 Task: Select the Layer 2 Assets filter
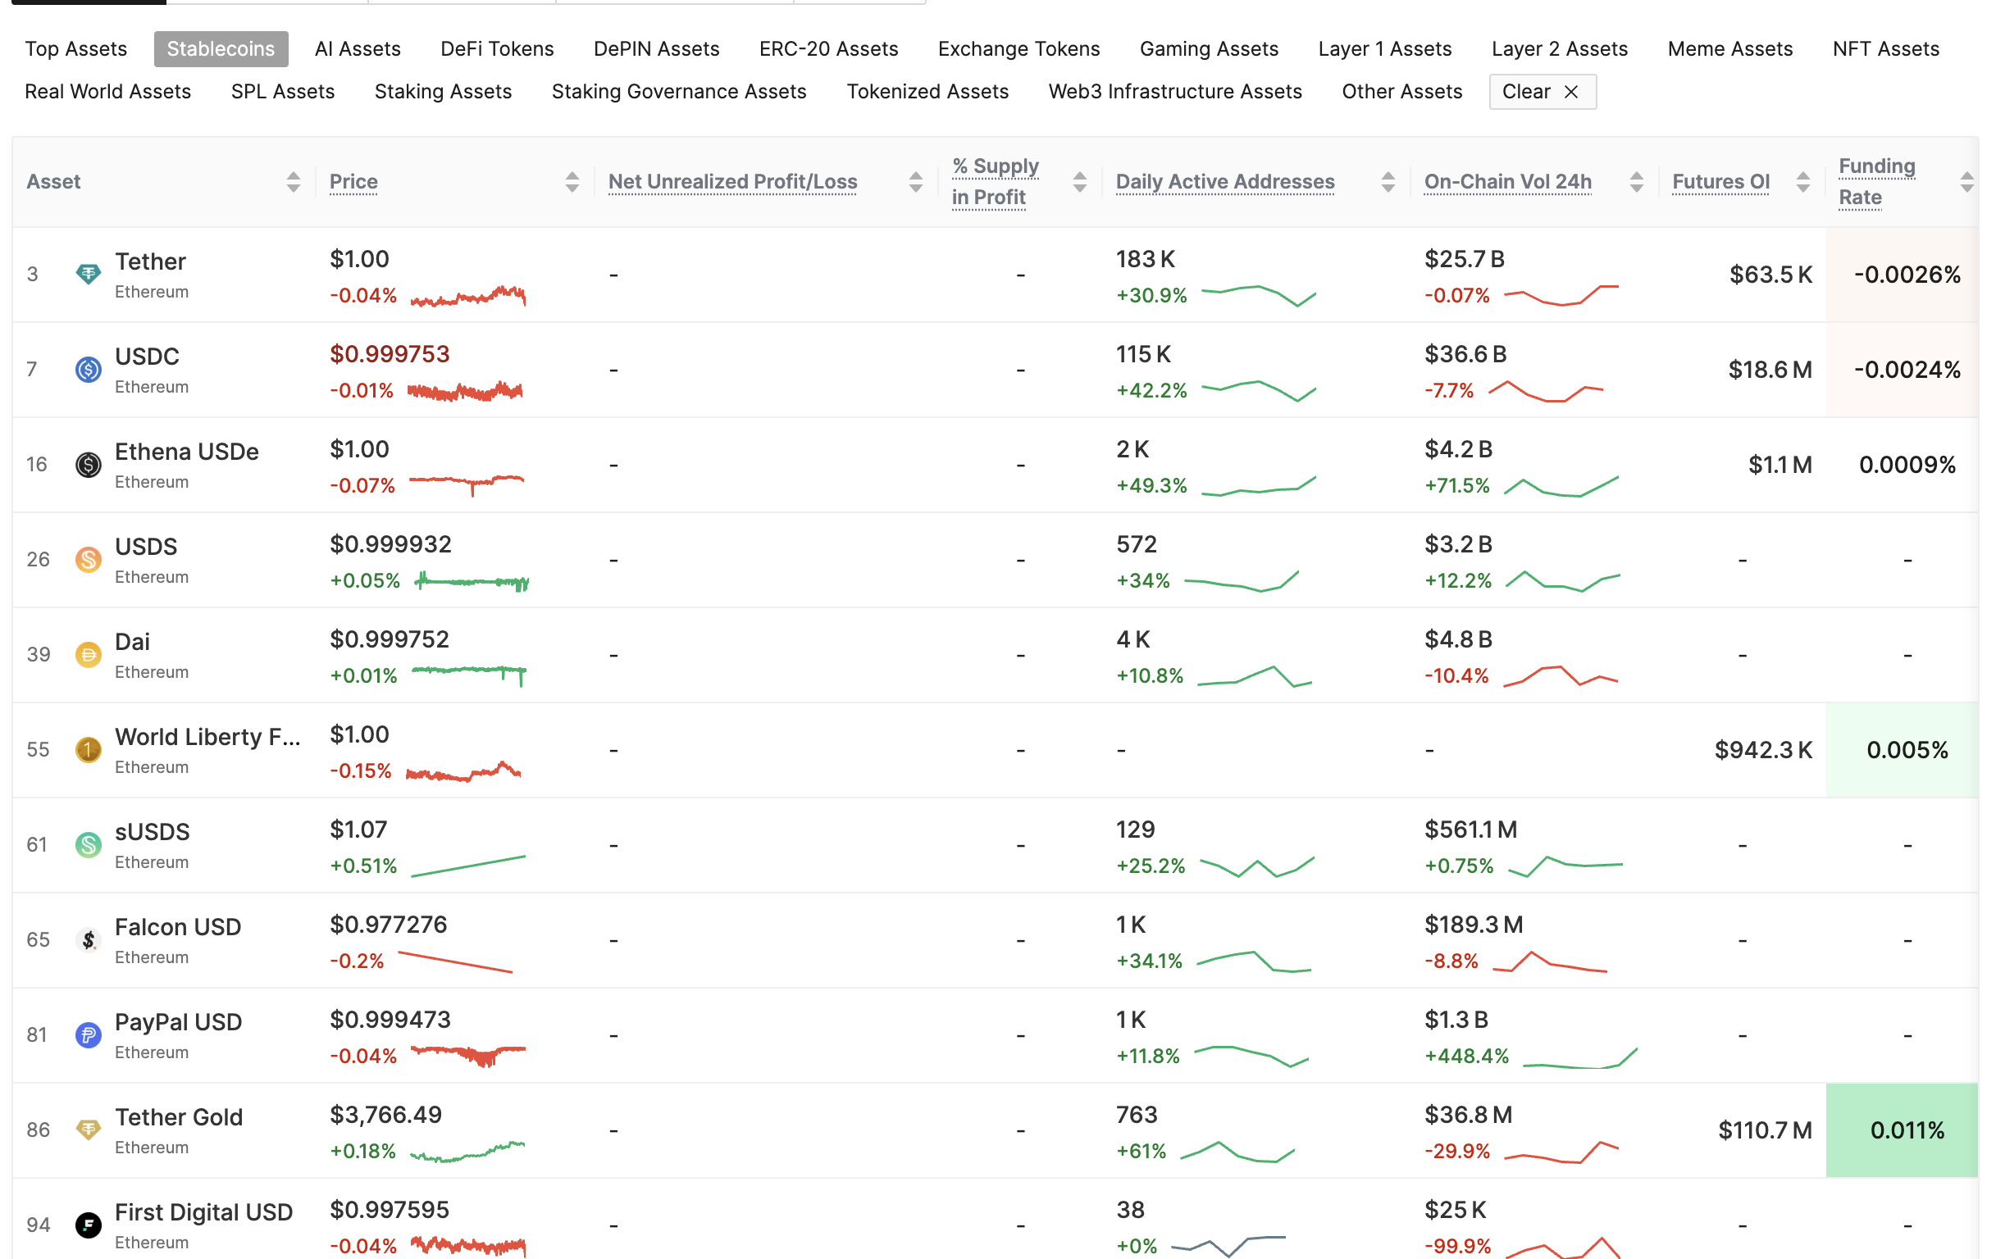[1560, 49]
